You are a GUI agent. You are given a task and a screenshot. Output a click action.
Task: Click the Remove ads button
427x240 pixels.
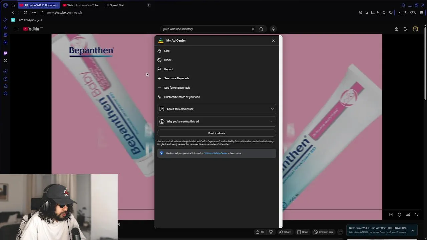[323, 232]
